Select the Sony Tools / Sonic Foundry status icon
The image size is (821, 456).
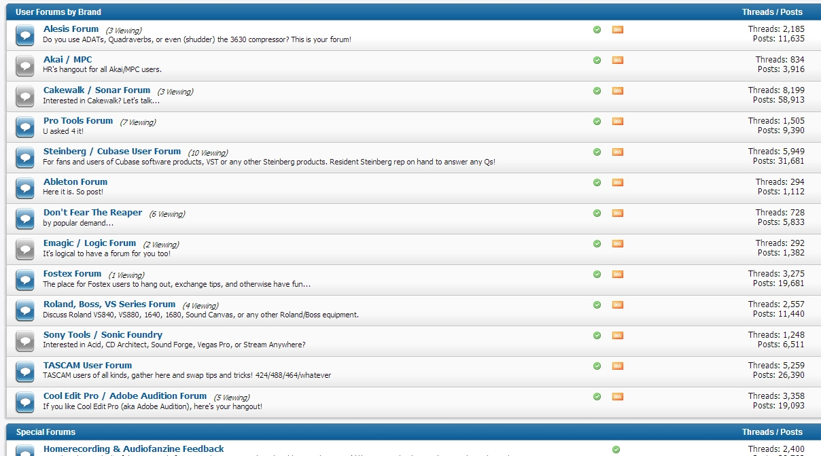(x=25, y=341)
